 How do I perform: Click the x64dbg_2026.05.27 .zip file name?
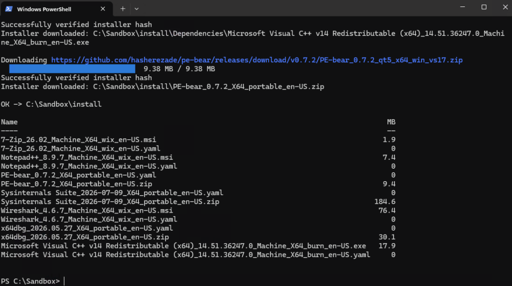(x=85, y=237)
